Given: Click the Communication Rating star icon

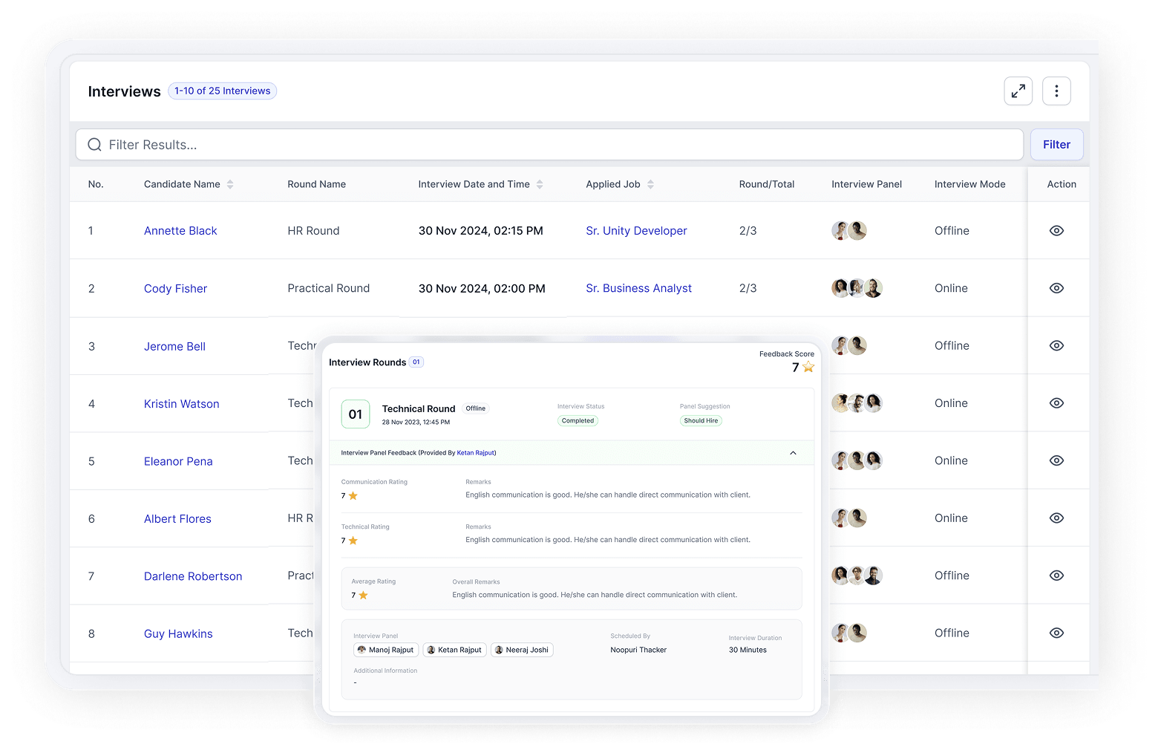Looking at the screenshot, I should coord(353,495).
